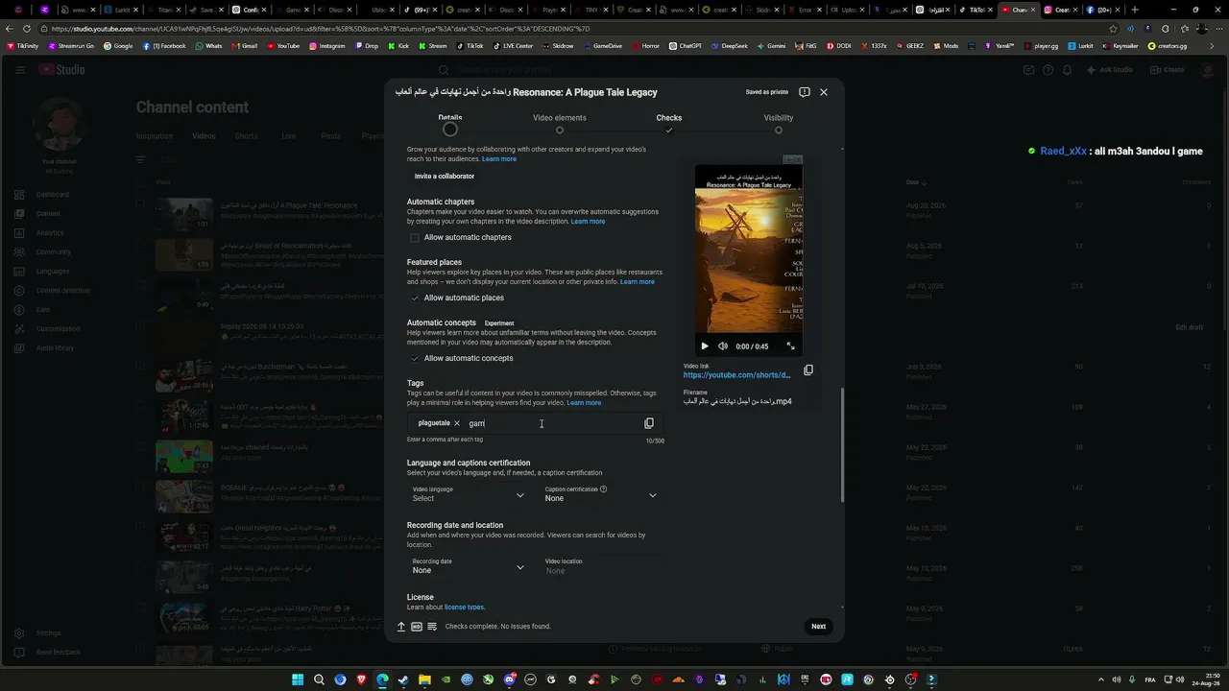Viewport: 1229px width, 691px height.
Task: Click the Video location field
Action: 601,566
